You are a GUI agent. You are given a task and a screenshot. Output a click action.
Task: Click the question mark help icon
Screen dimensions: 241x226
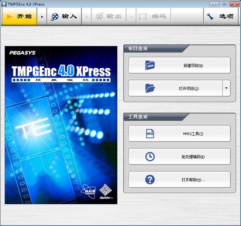tap(150, 179)
